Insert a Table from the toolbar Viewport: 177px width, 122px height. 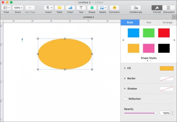point(59,8)
